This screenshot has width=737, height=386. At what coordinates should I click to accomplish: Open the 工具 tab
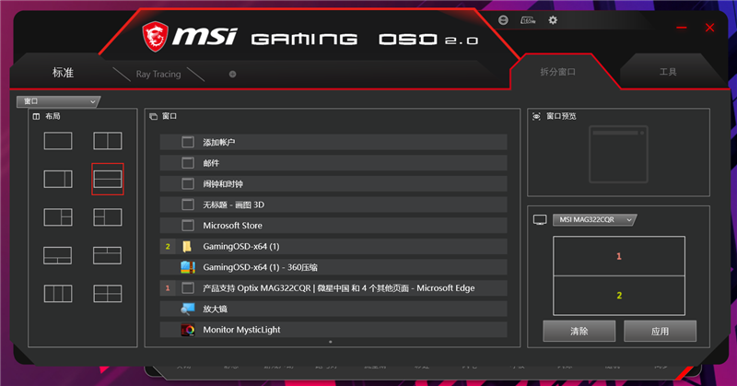click(668, 72)
